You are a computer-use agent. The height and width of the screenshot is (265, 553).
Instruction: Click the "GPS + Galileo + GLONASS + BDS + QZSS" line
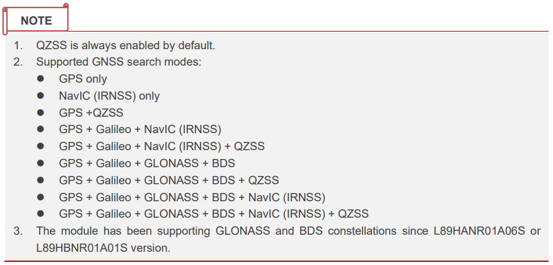169,180
